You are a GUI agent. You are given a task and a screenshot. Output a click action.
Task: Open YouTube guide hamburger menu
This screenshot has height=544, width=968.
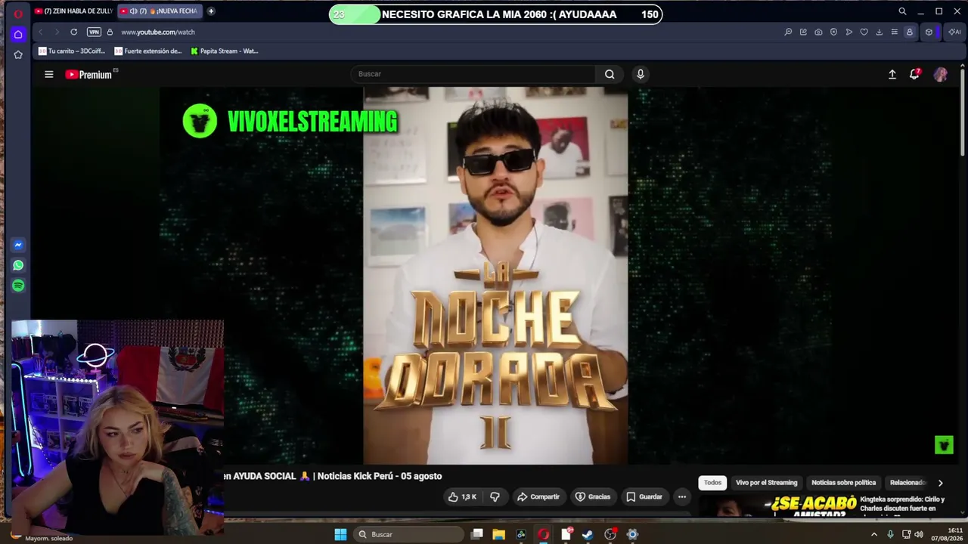(x=48, y=74)
